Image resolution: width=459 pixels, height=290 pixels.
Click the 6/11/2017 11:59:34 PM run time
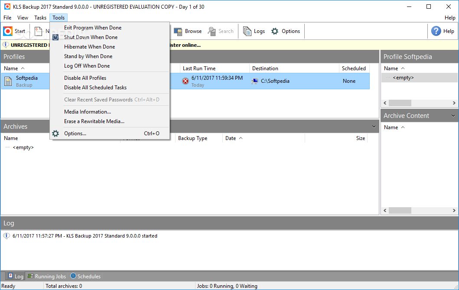pyautogui.click(x=217, y=78)
